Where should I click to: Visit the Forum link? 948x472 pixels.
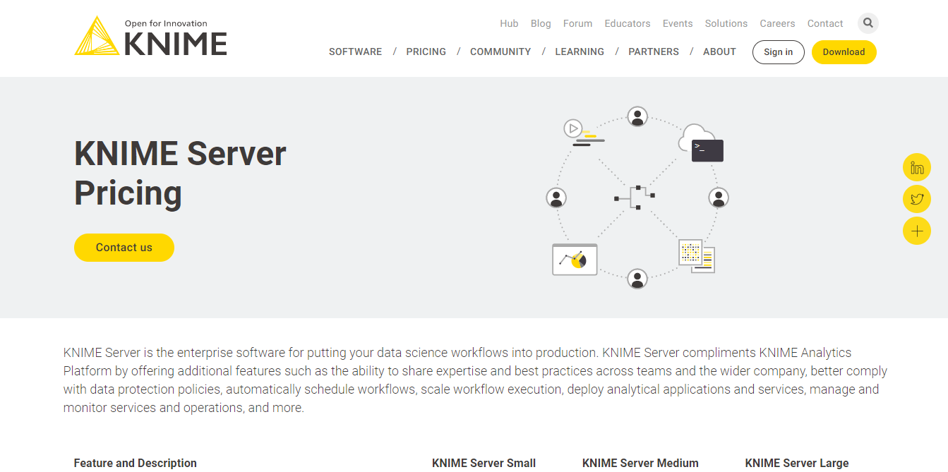coord(577,23)
